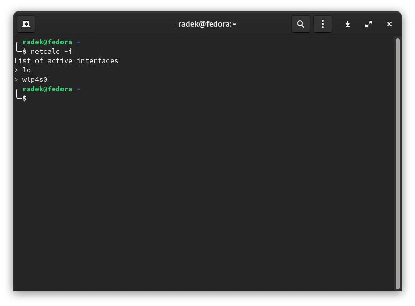Maximize the terminal window
The image size is (415, 306).
369,24
